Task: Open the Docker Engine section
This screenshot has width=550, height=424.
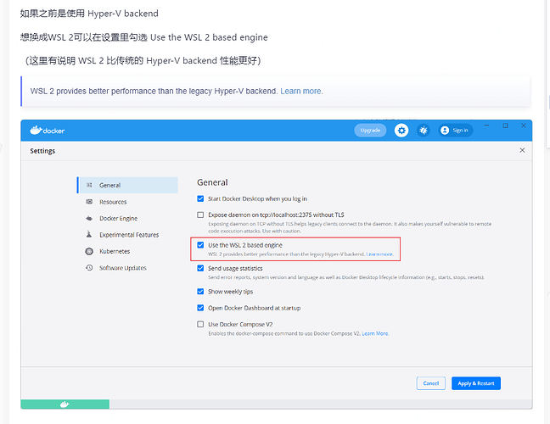Action: (118, 218)
